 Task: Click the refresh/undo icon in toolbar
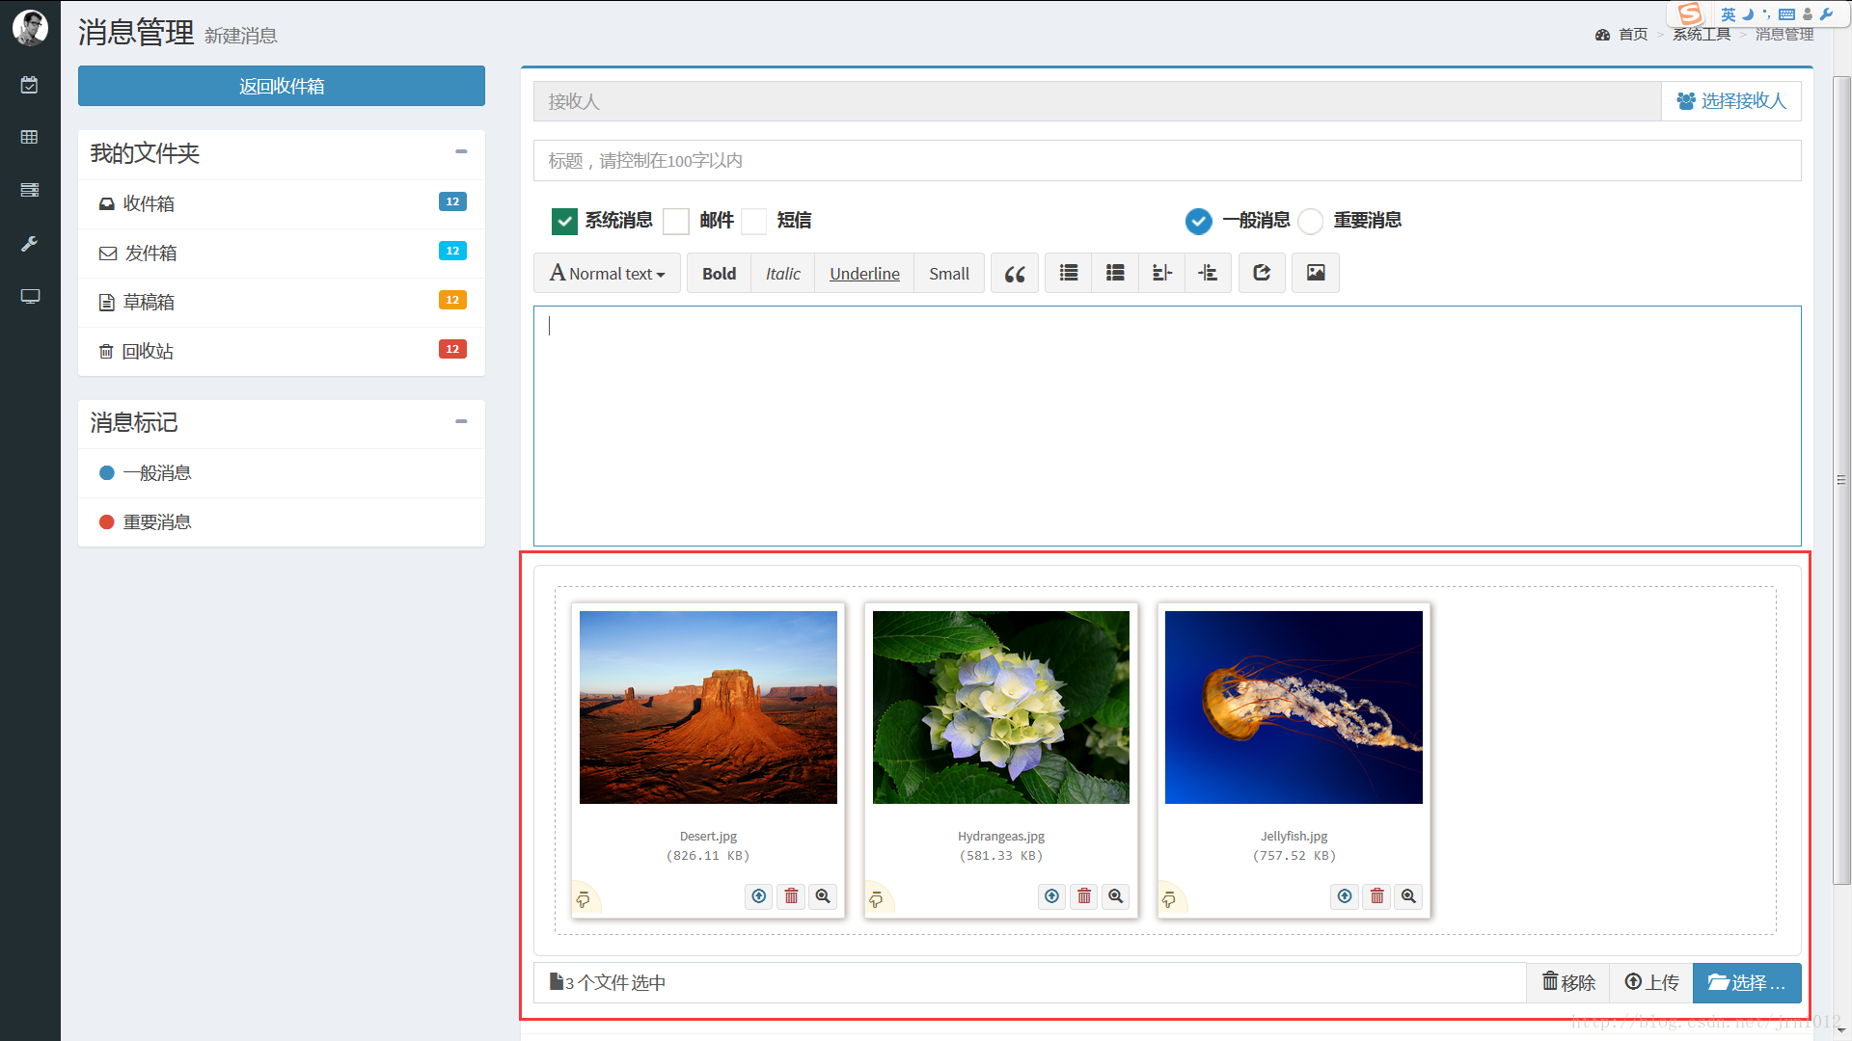pyautogui.click(x=1261, y=272)
